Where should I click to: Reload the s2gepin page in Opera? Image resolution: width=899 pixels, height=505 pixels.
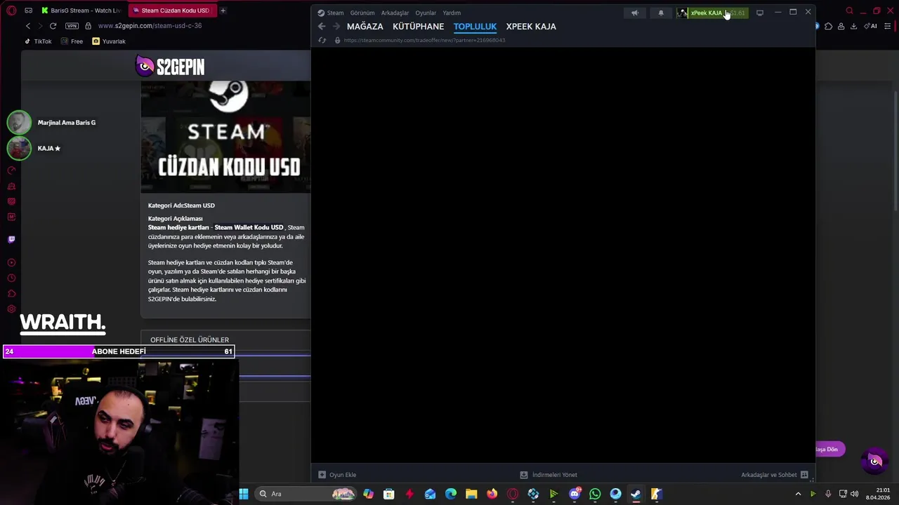53,26
